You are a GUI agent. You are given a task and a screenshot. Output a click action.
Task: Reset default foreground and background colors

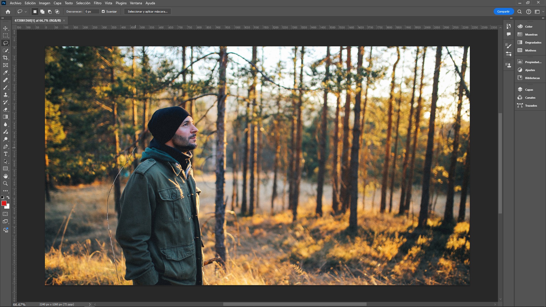3,197
